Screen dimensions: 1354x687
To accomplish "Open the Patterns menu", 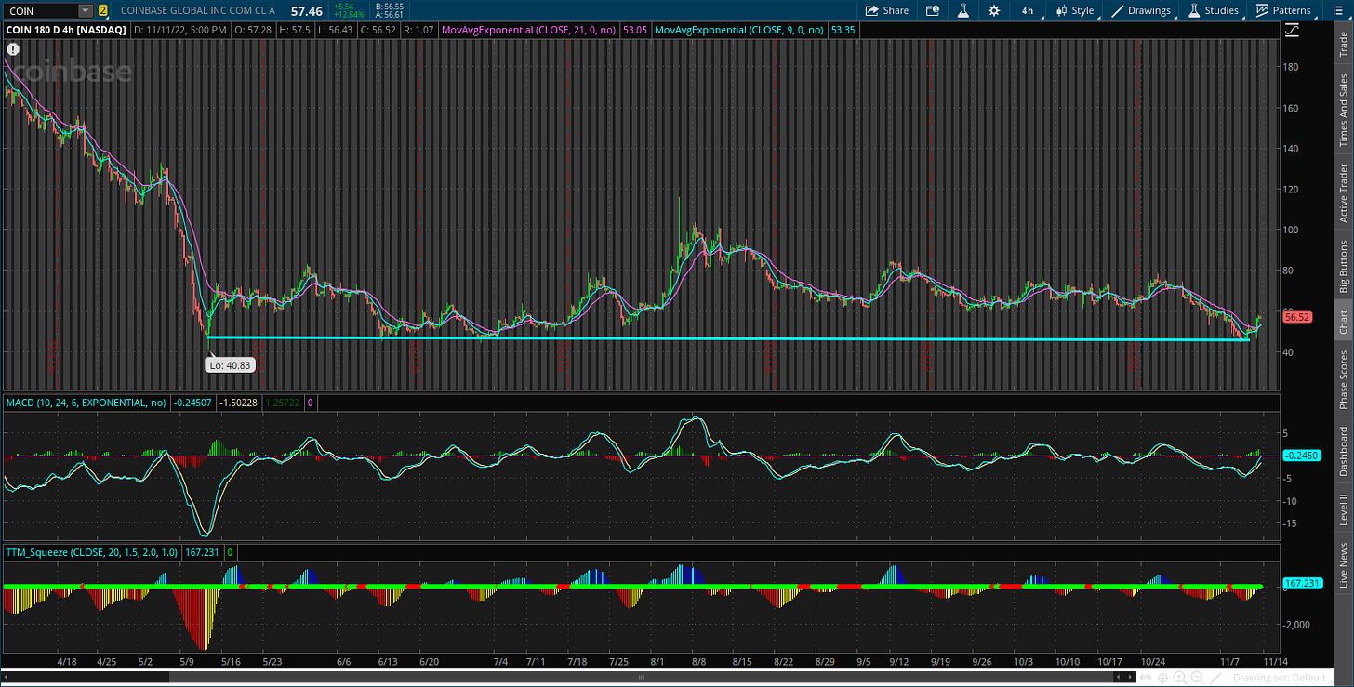I will (x=1284, y=10).
